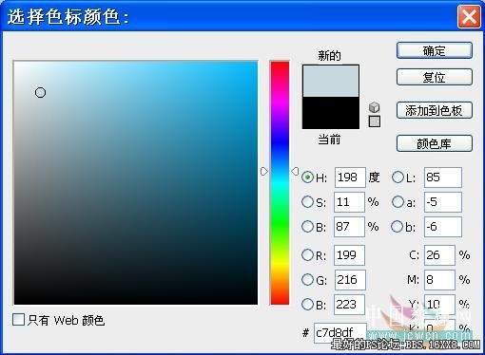485x355 pixels.
Task: Select the G green radio button
Action: 307,279
